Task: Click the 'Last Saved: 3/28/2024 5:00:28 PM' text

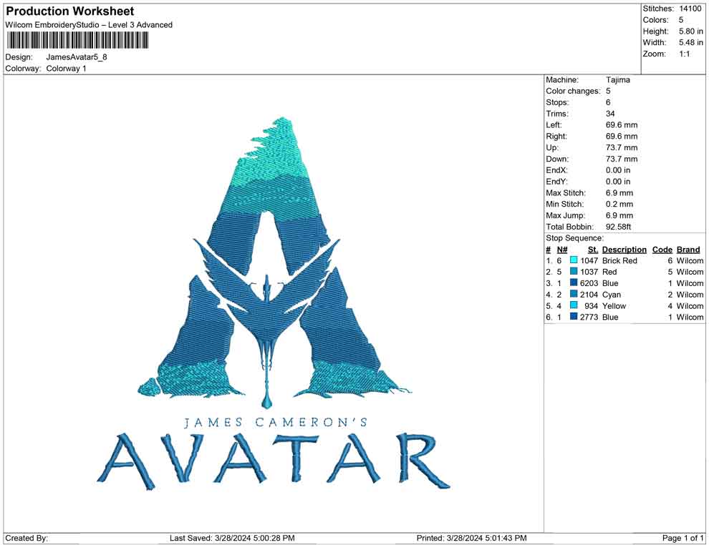Action: pyautogui.click(x=232, y=538)
